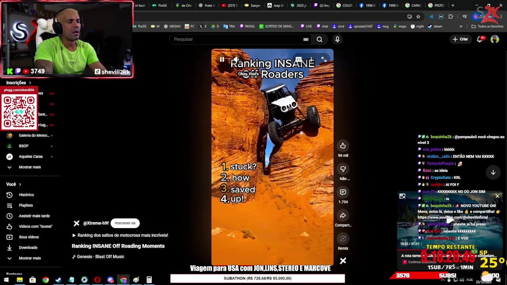Expand the Inscrições section
Screen dimensions: 507x285
click(x=19, y=83)
